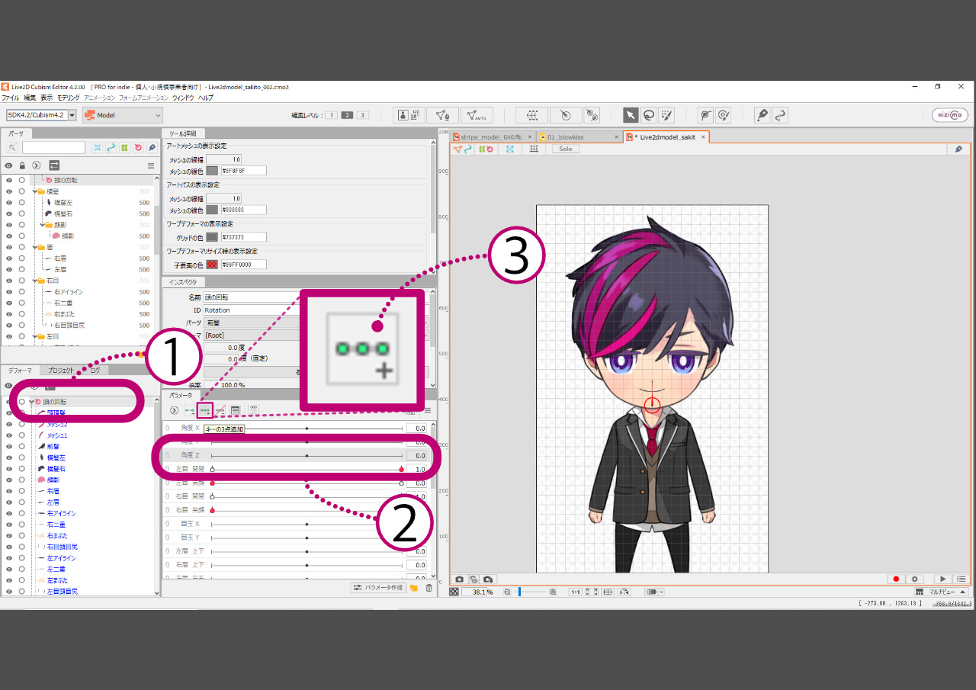976x690 pixels.
Task: Select edit level 1
Action: coord(332,115)
